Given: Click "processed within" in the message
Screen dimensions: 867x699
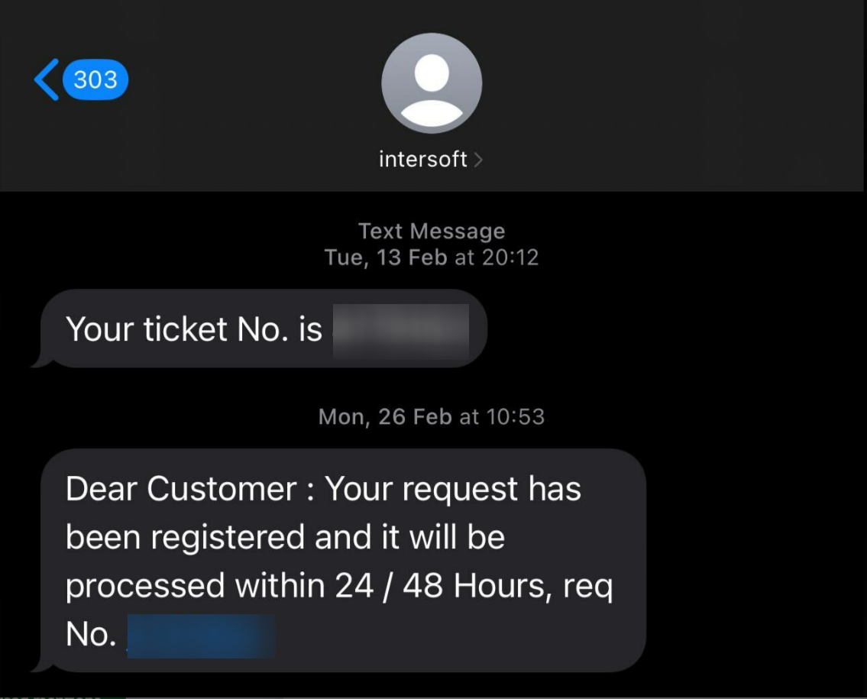Looking at the screenshot, I should [x=195, y=586].
